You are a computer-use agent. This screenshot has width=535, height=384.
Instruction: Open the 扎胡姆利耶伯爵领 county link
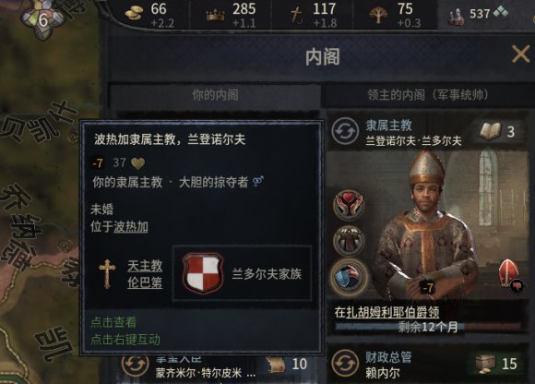(392, 312)
